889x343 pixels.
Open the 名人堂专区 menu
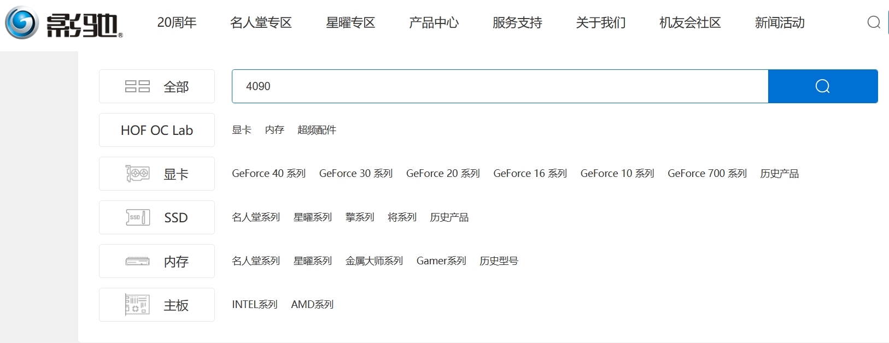[x=261, y=22]
